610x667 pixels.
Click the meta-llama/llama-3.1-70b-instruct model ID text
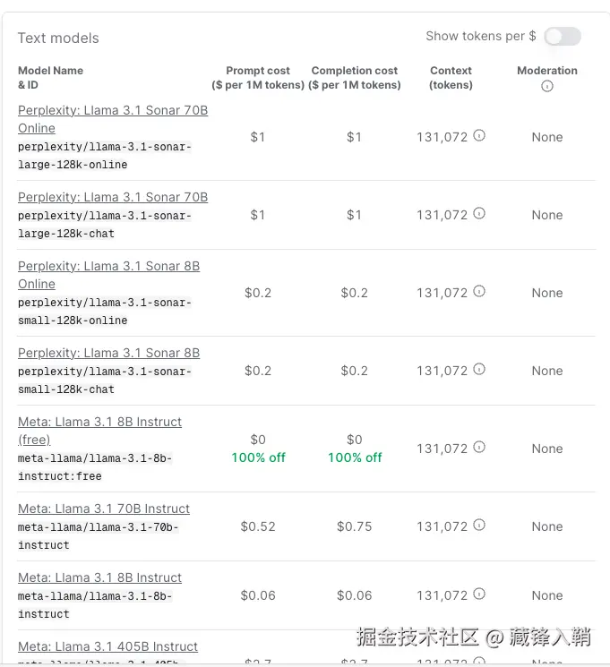98,535
